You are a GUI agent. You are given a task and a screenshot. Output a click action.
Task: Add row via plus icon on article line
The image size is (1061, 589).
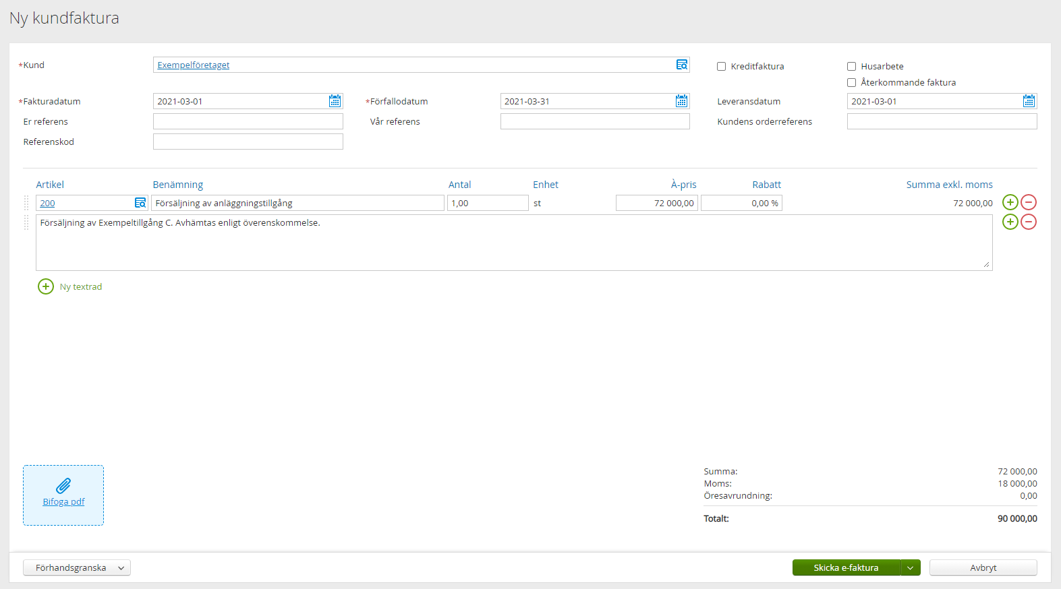pos(1010,202)
